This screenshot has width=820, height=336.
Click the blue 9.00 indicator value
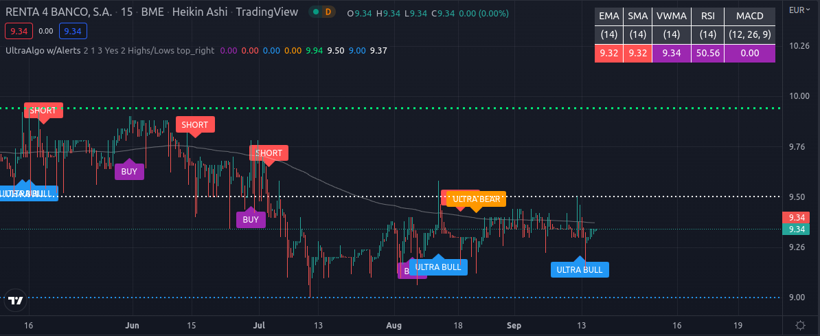point(357,51)
